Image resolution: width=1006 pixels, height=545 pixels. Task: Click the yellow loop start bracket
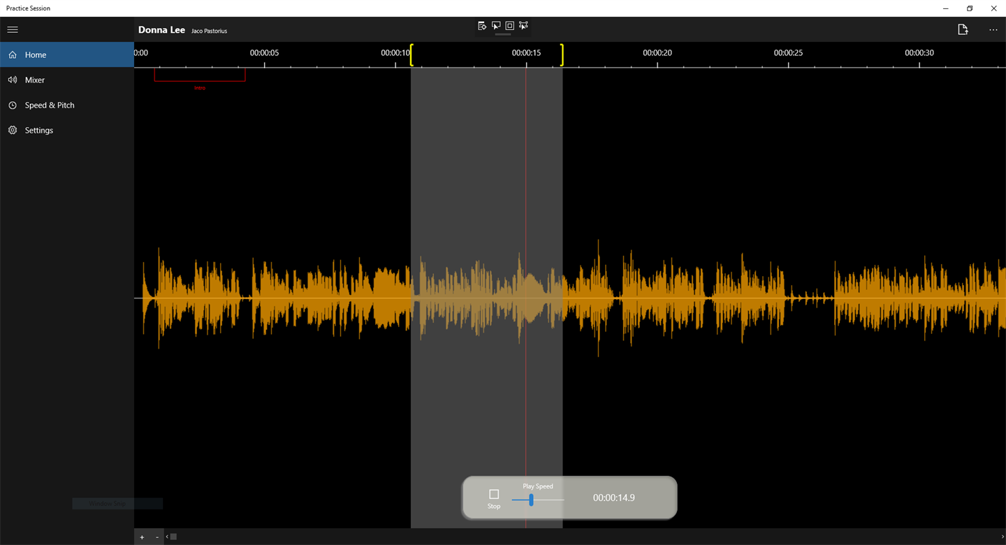coord(412,55)
